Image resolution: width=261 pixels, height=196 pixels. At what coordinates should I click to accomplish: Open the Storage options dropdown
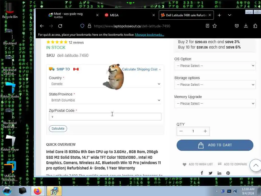click(x=215, y=84)
